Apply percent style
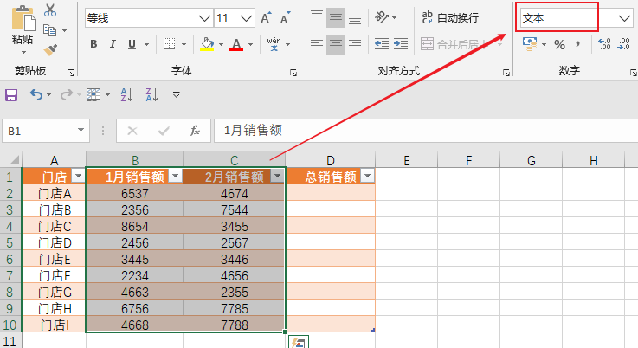638x348 pixels. pyautogui.click(x=560, y=44)
